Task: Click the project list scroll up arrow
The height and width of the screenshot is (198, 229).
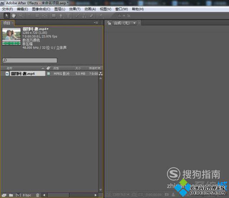Action: (101, 78)
